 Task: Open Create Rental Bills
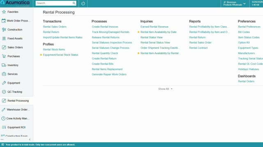[x=102, y=64]
